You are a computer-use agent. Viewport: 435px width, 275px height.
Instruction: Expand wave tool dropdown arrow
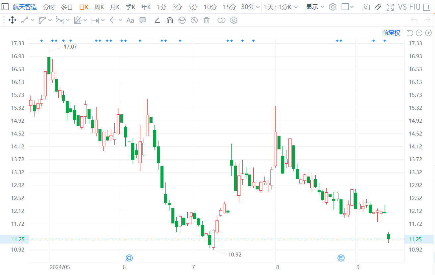[68, 20]
